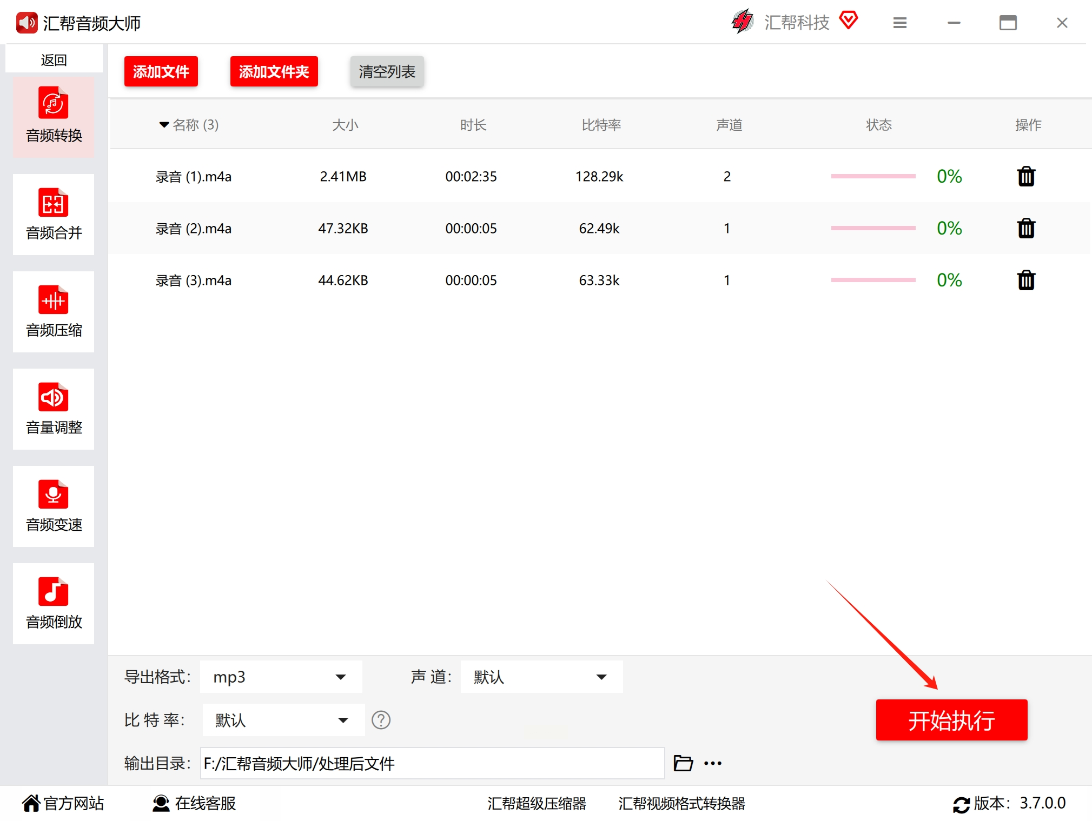
Task: Open the 音频合并 audio merge tool
Action: [54, 215]
